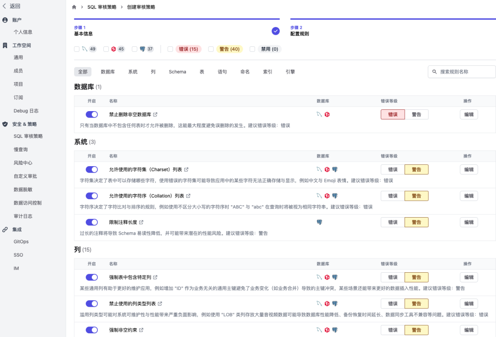496x337 pixels.
Task: Switch to the 索引 category tab
Action: tap(268, 72)
